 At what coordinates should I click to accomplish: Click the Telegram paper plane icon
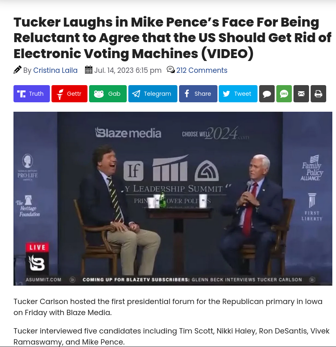[x=136, y=94]
